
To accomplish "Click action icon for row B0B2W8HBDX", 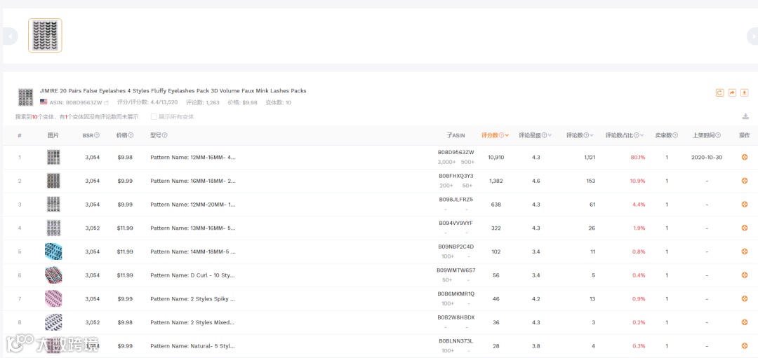I will pos(745,322).
